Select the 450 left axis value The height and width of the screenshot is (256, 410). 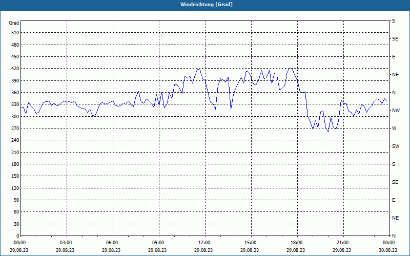pos(15,57)
